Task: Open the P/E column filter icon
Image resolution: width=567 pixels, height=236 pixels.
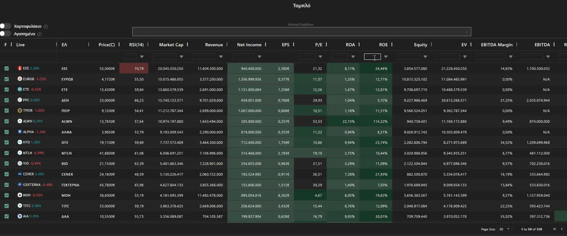Action: [321, 57]
